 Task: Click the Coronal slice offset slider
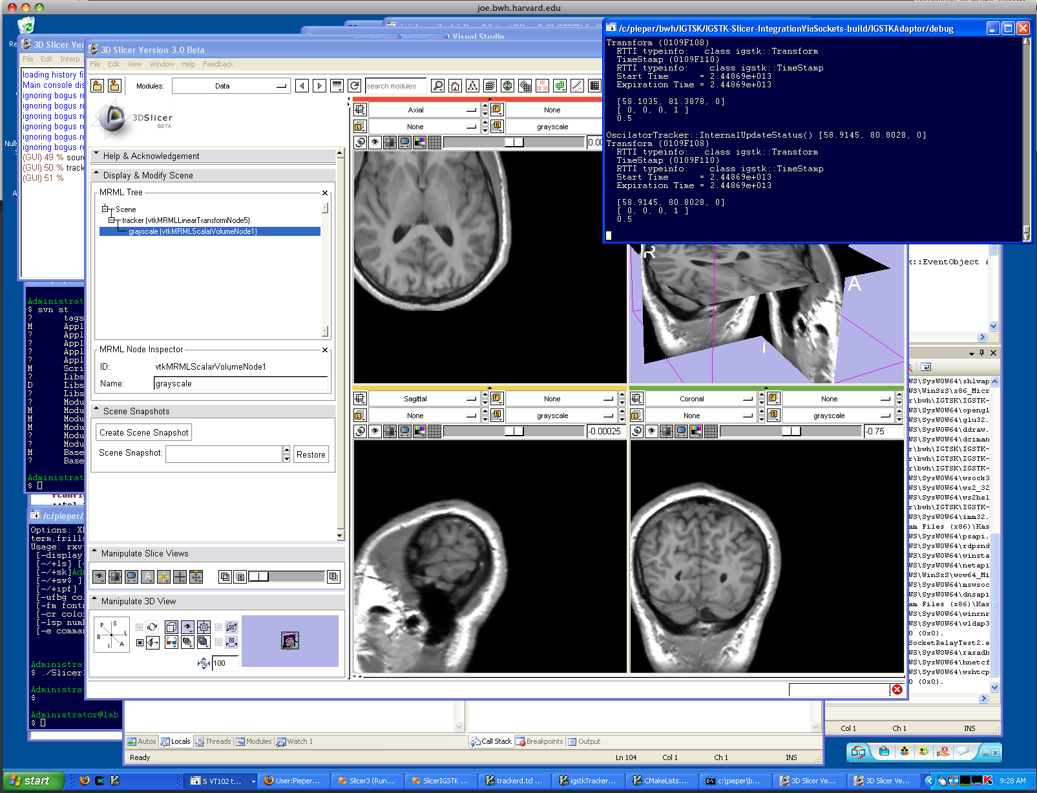(791, 431)
